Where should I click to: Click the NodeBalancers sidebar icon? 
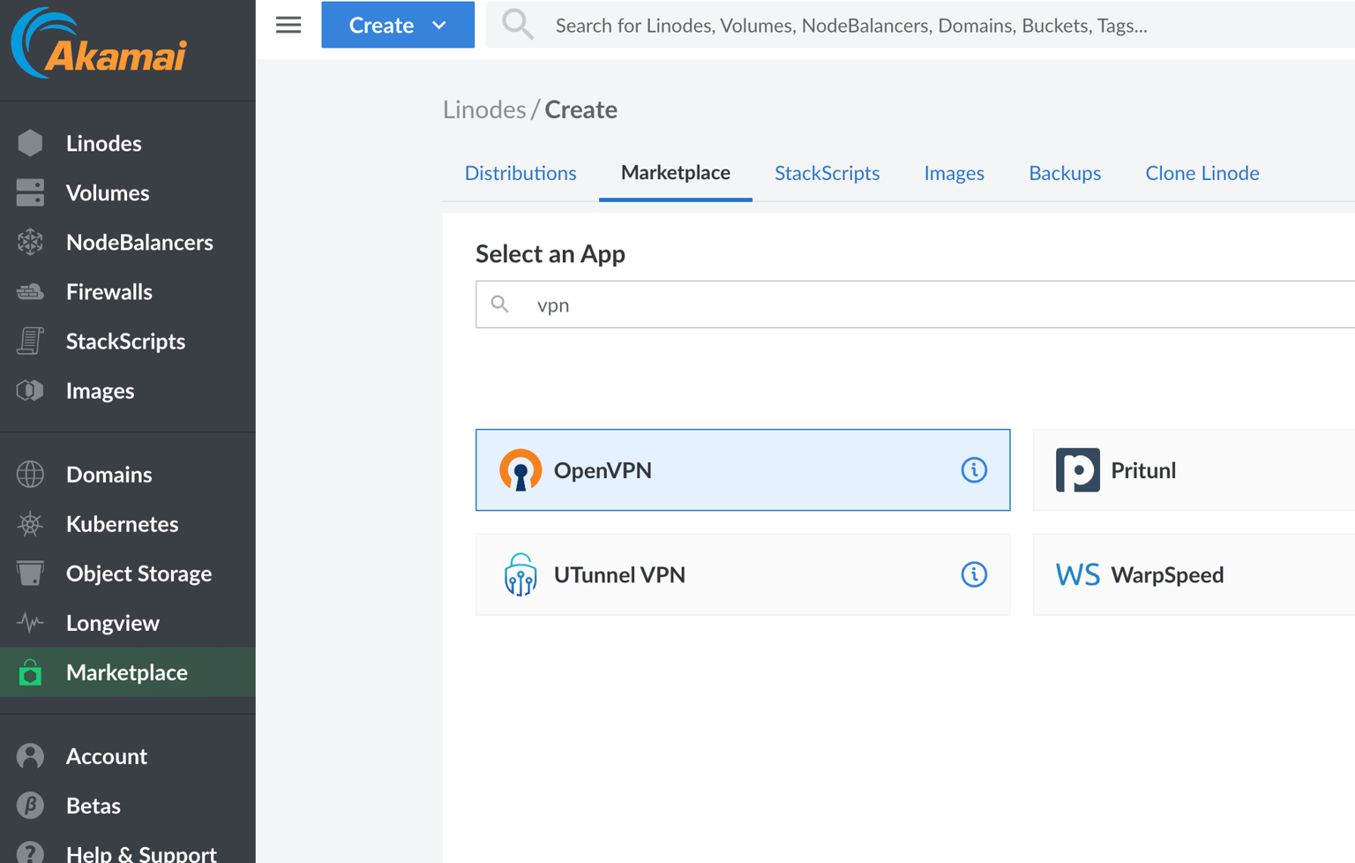pos(30,242)
